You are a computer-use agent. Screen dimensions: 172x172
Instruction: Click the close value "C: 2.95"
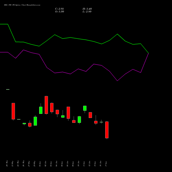pos(60,9)
